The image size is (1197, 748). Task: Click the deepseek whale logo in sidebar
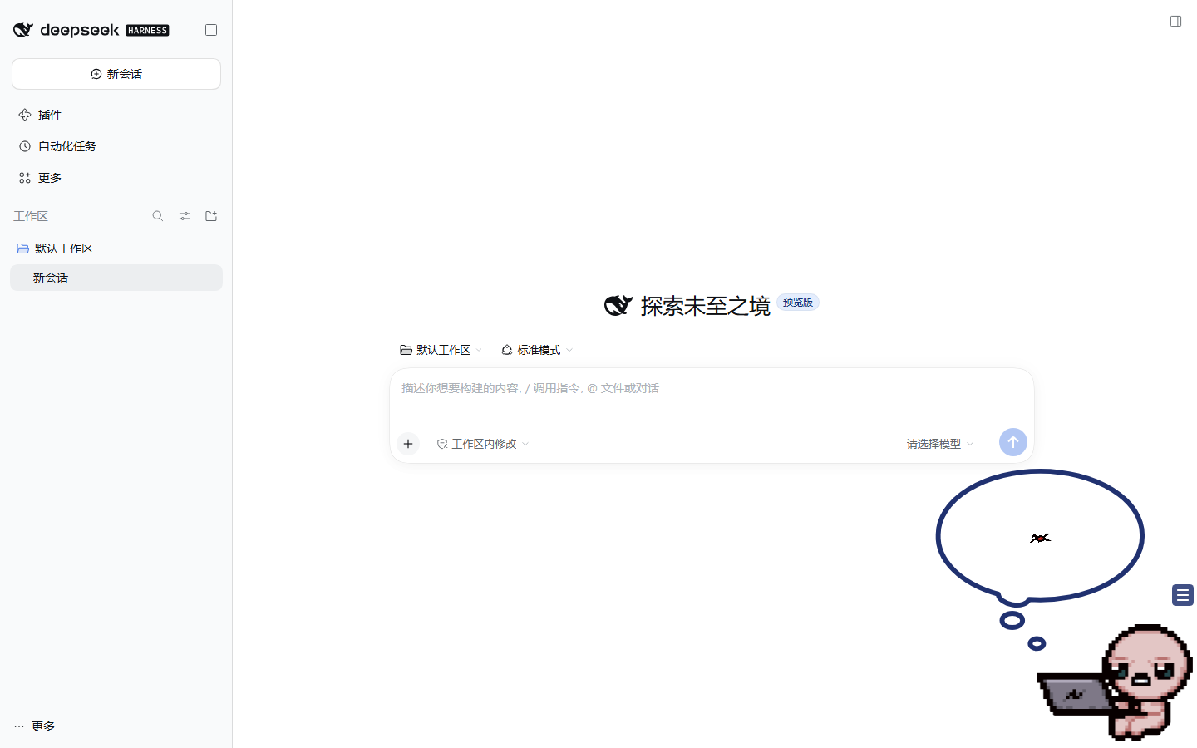click(23, 30)
